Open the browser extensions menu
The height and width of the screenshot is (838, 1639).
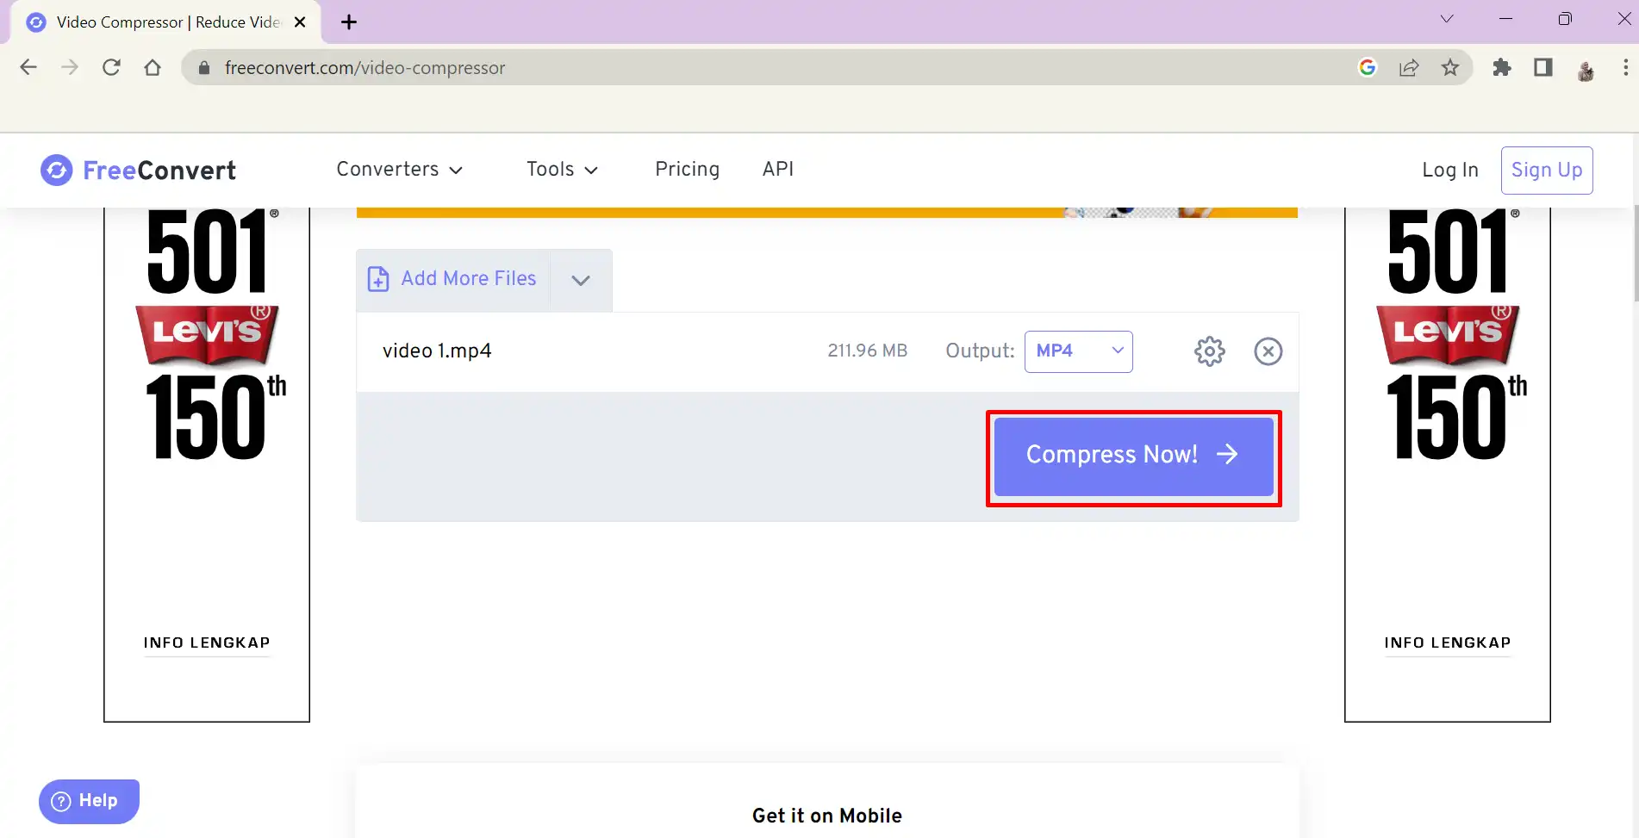(1502, 67)
